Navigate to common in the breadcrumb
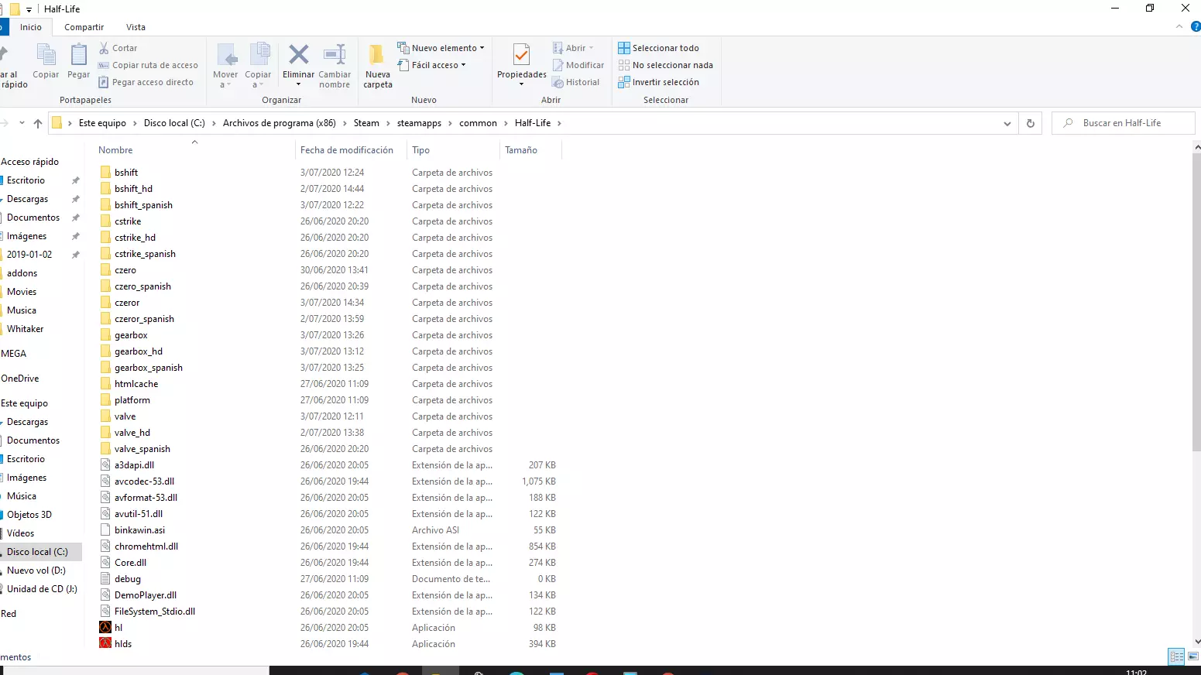The image size is (1201, 675). coord(478,123)
